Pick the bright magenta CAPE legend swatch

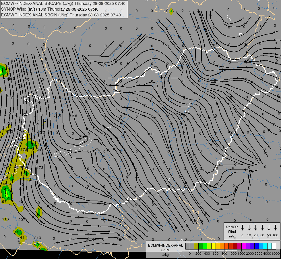(x=244, y=246)
